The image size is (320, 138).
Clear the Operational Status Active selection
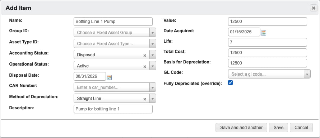[145, 67]
